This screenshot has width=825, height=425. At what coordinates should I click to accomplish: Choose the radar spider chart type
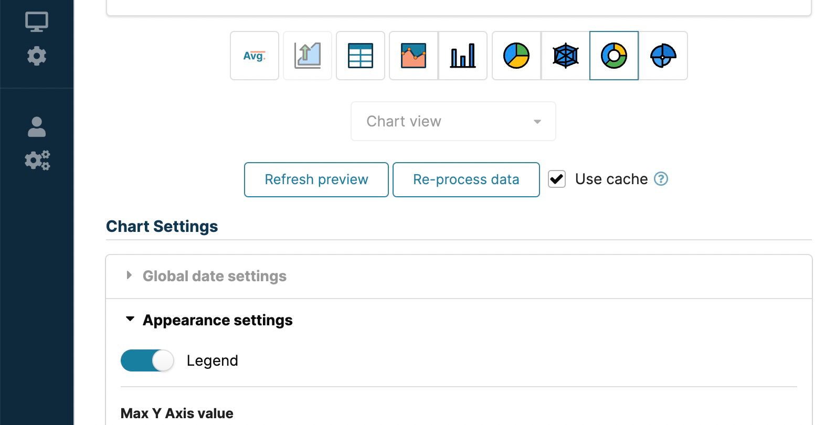pos(565,56)
